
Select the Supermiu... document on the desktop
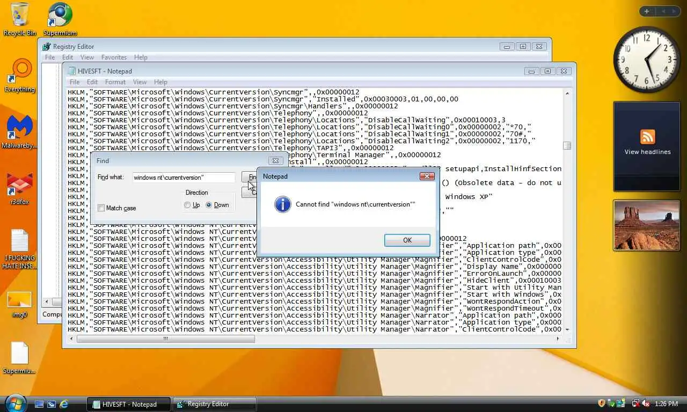coord(20,358)
